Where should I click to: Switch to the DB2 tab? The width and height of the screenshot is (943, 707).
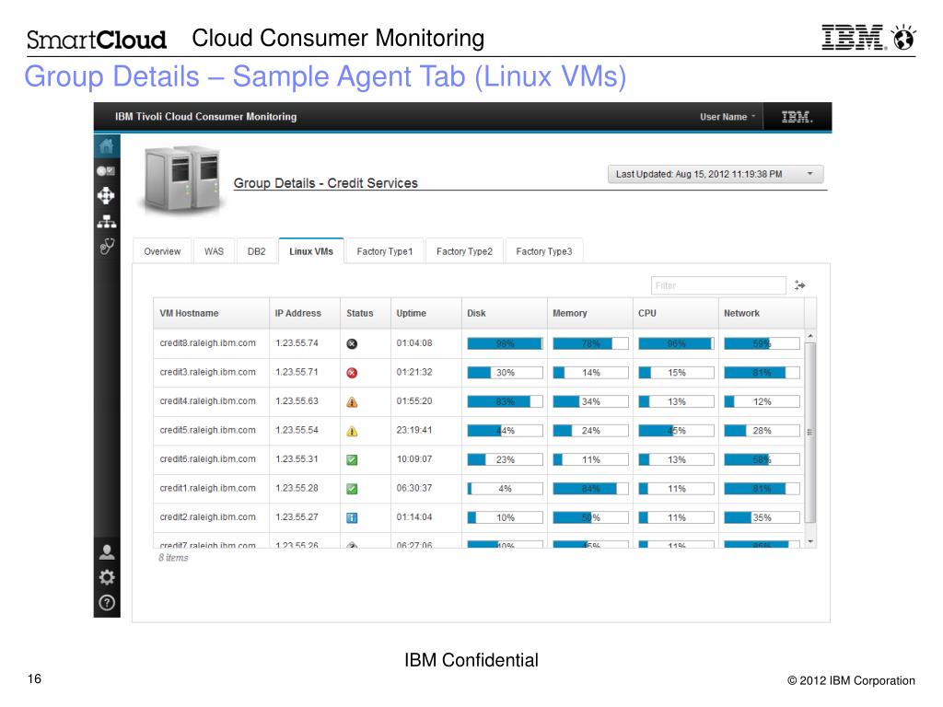[257, 251]
